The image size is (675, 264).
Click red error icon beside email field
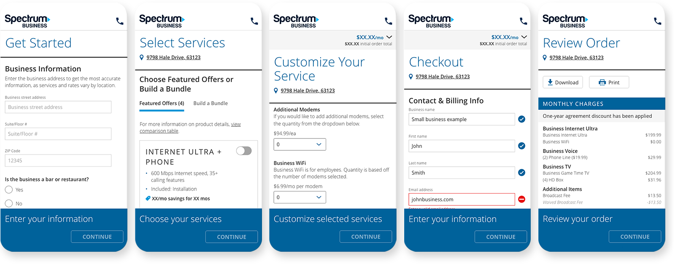521,199
